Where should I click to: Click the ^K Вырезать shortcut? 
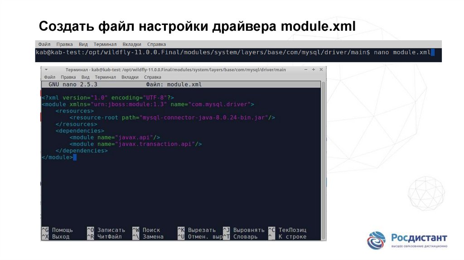tap(197, 230)
